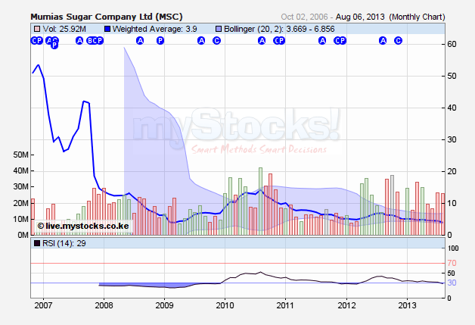Click the RSI (14) legend swatch
Viewport: 475px width, 325px height.
point(36,244)
